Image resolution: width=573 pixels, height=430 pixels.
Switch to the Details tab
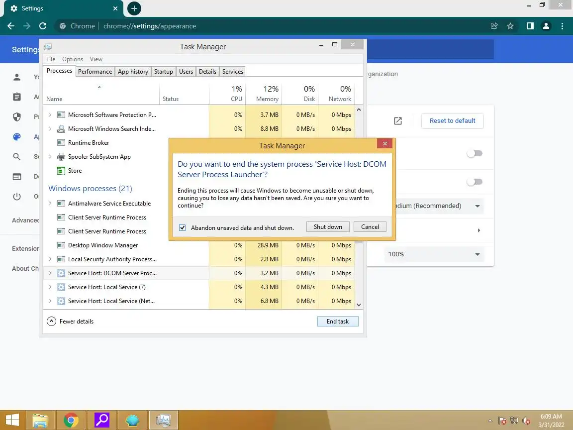point(207,72)
